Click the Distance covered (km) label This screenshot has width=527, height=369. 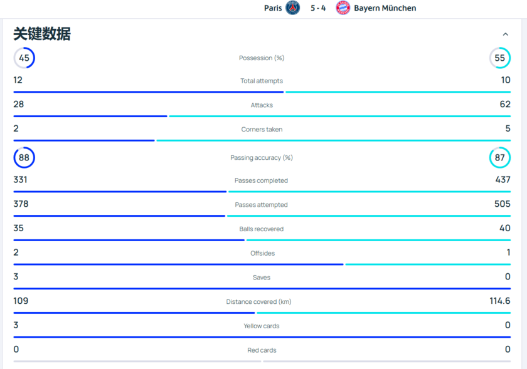click(258, 302)
